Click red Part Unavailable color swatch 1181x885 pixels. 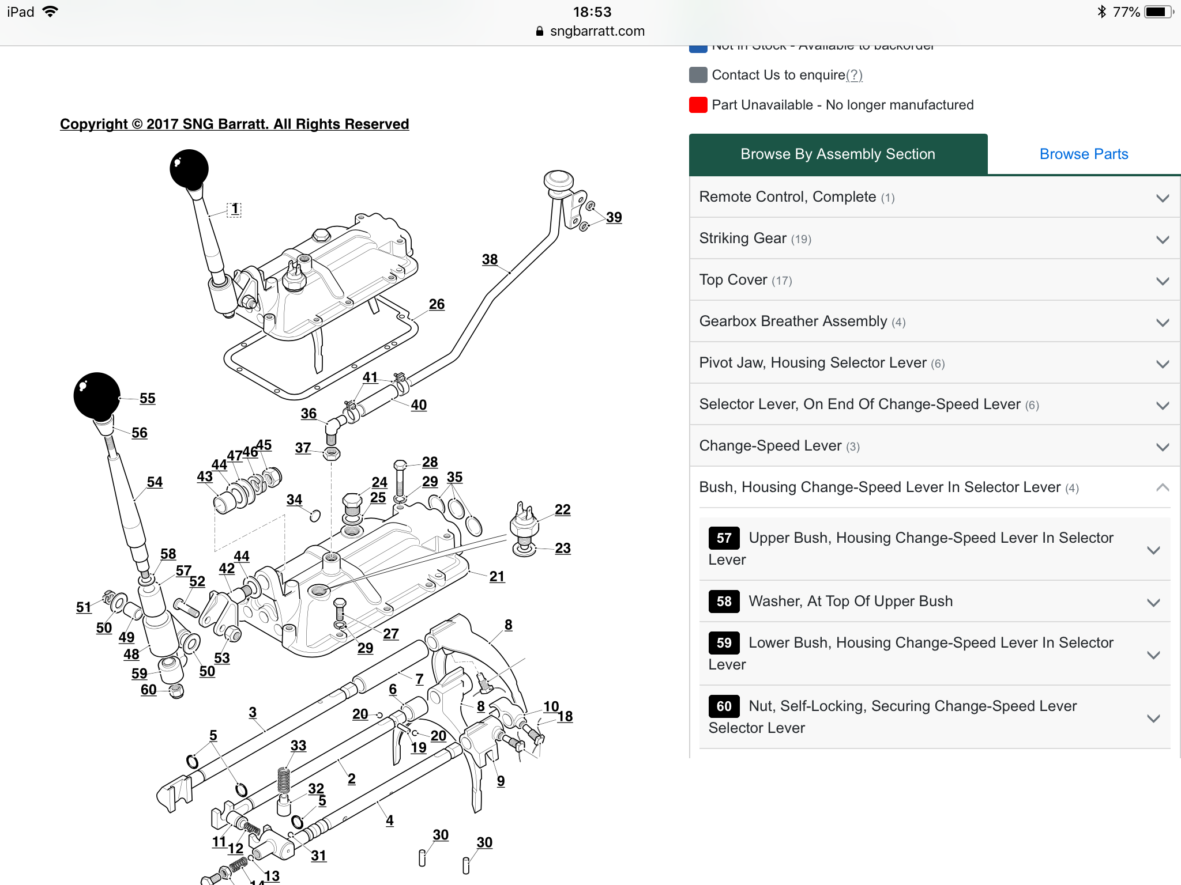click(x=698, y=105)
